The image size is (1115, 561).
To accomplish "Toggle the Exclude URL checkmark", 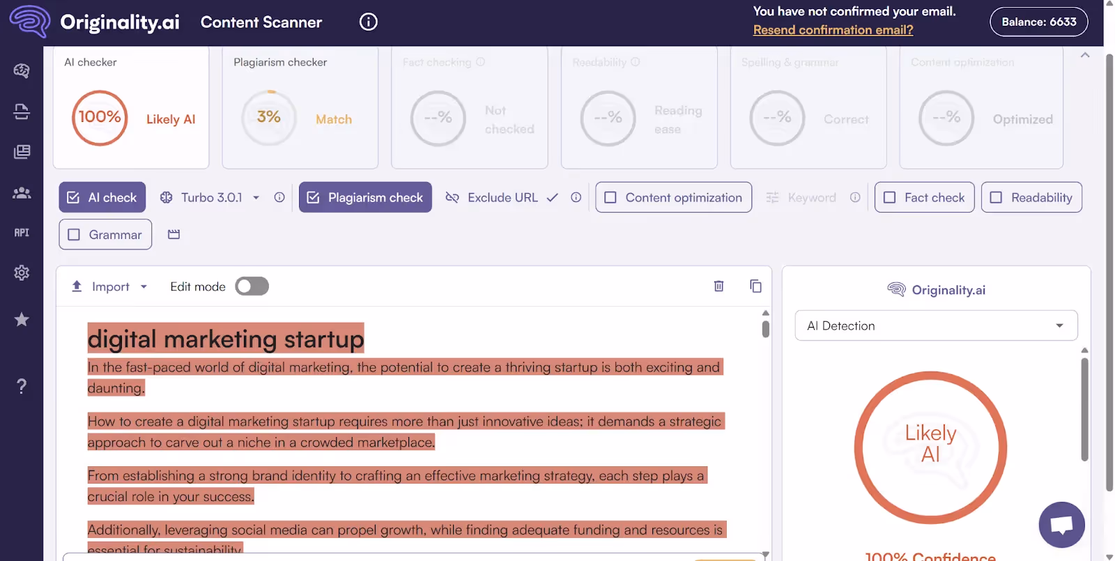I will pyautogui.click(x=553, y=197).
